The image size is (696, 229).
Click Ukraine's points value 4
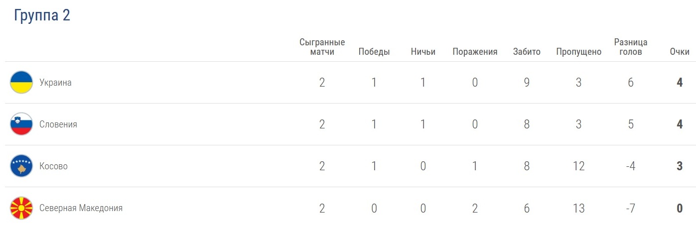point(680,83)
